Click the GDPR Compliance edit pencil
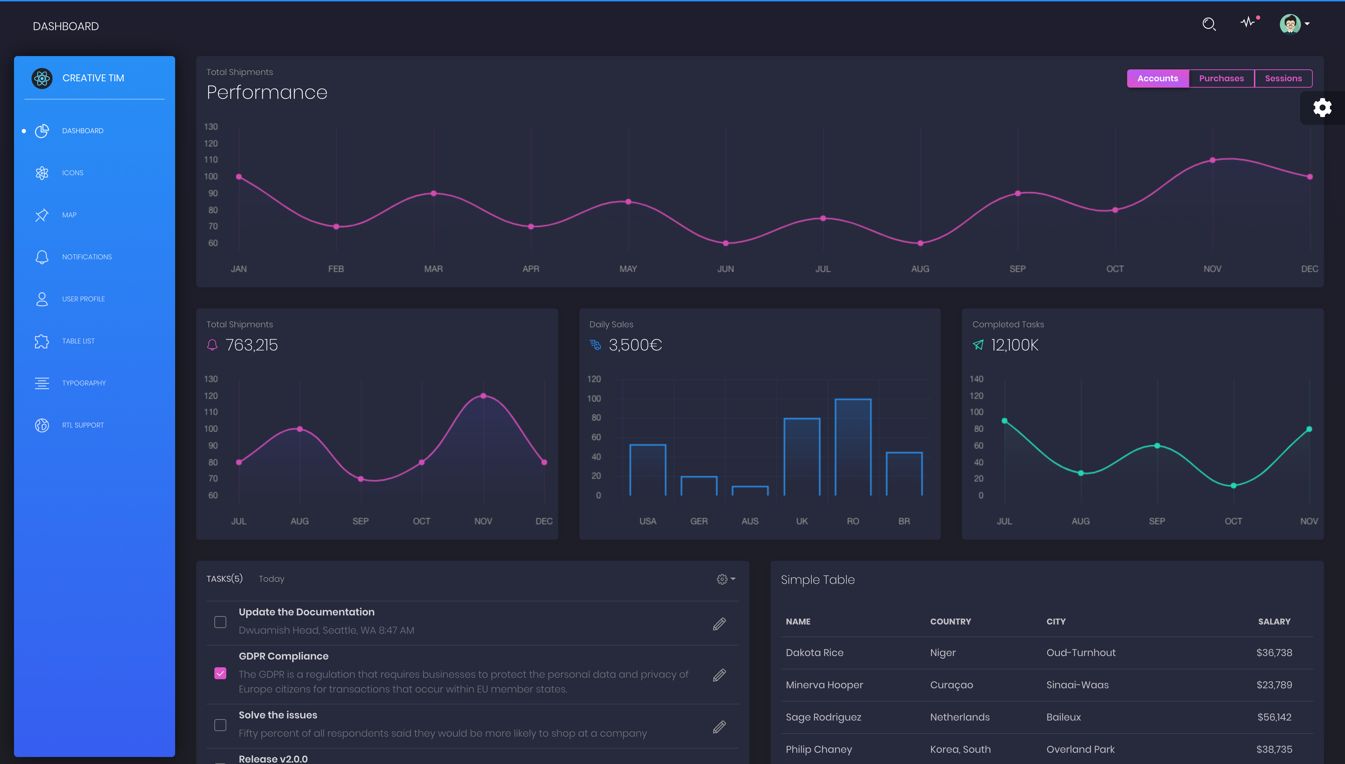Image resolution: width=1345 pixels, height=764 pixels. point(719,675)
